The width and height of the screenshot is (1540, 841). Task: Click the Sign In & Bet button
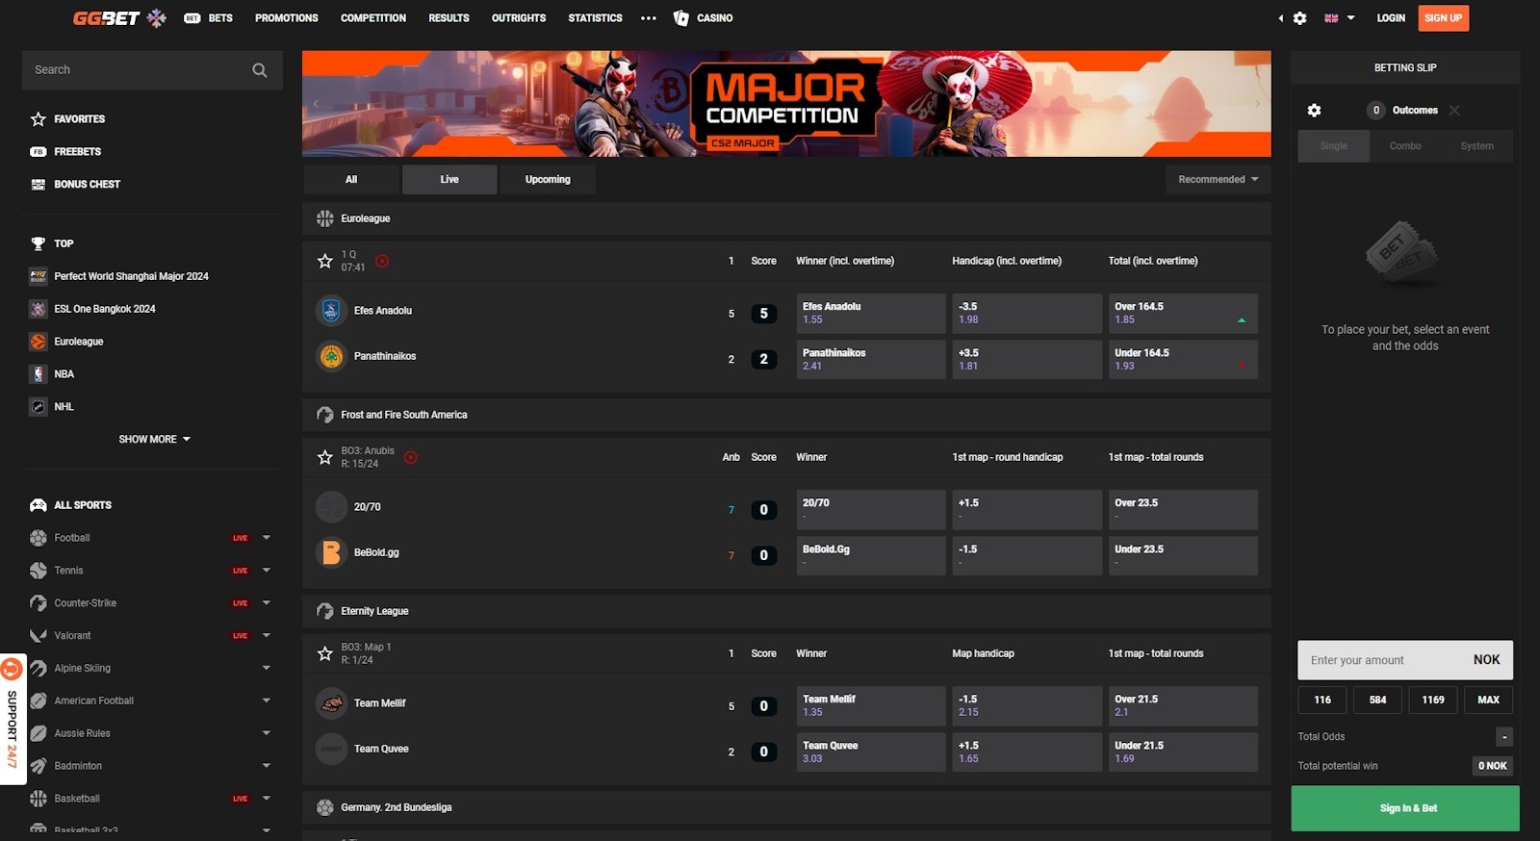1405,809
